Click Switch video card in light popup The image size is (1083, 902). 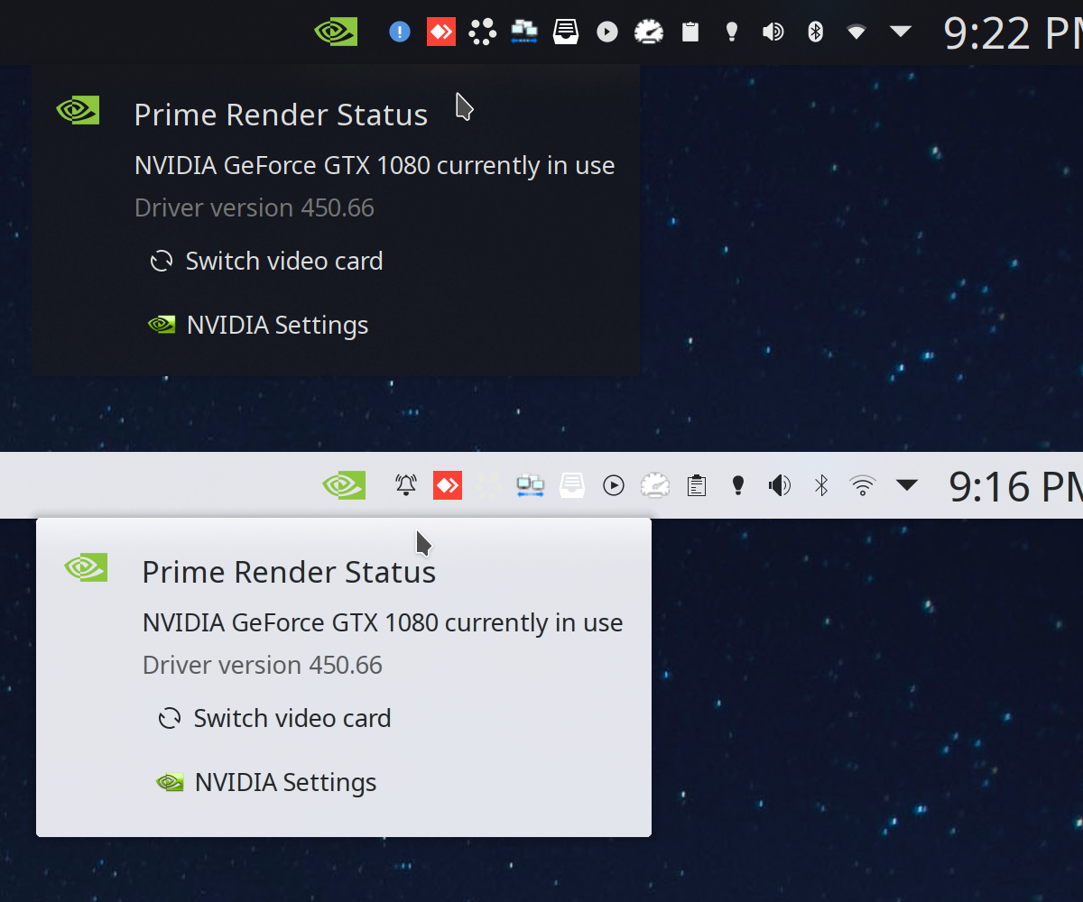coord(292,719)
